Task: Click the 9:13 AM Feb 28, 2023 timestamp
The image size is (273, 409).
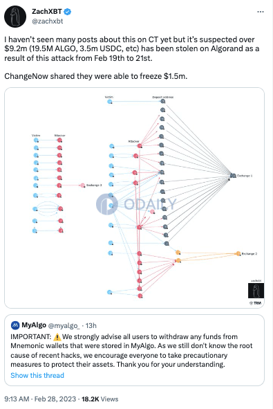Action: coord(40,399)
